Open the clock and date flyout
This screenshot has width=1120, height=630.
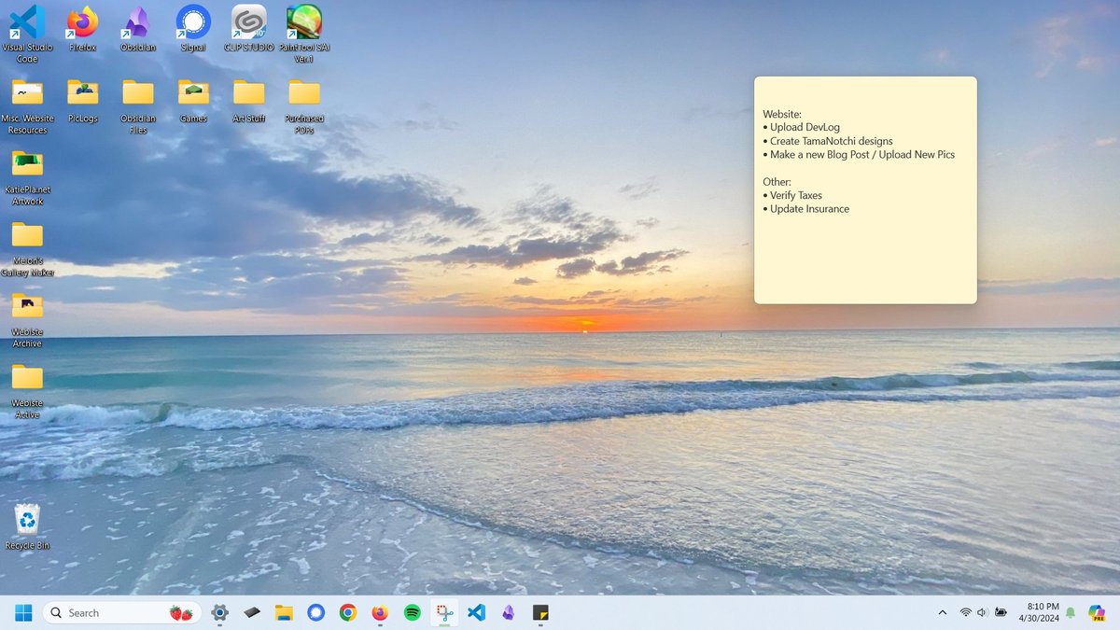point(1041,613)
